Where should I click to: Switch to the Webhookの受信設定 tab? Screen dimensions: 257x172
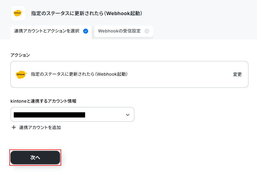(x=124, y=31)
